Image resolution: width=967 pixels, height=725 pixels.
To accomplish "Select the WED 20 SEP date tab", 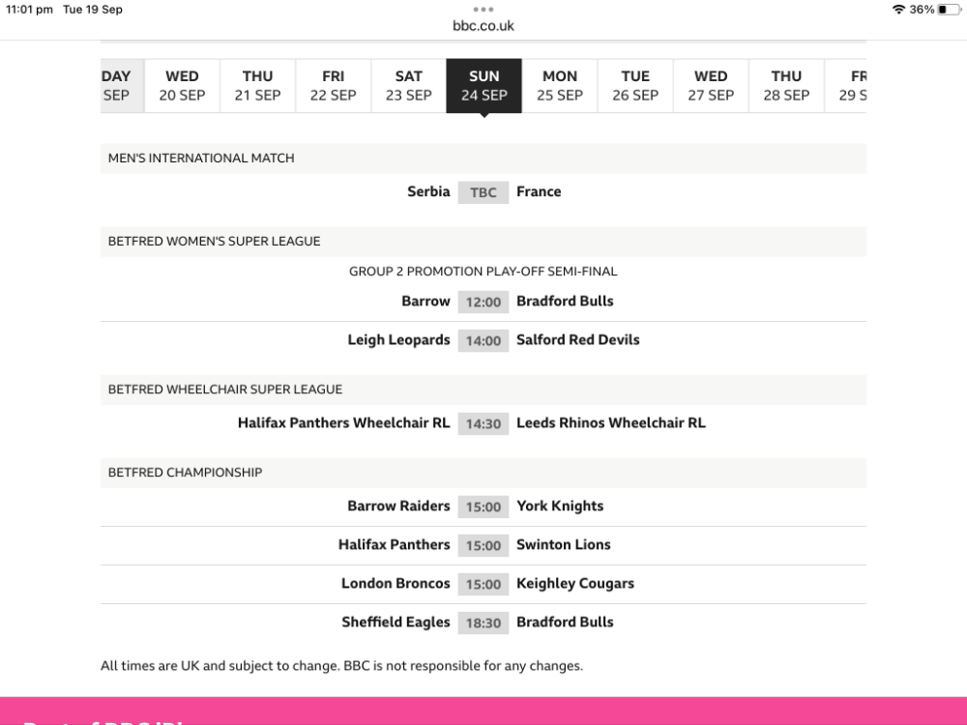I will pyautogui.click(x=182, y=86).
